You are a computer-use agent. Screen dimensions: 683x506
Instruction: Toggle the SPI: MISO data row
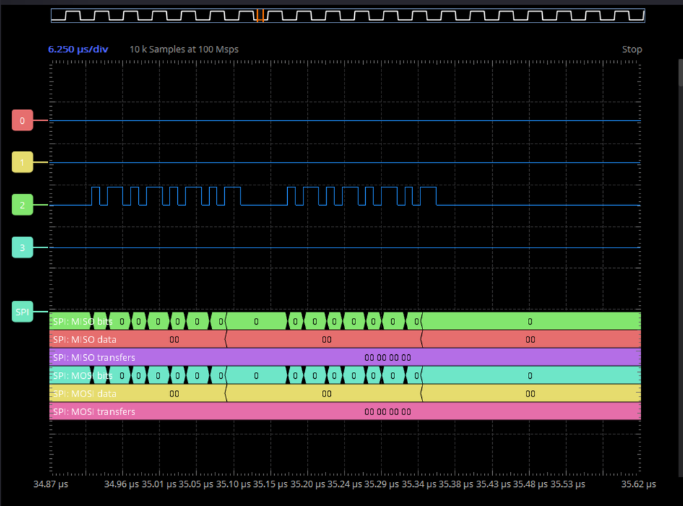(x=82, y=339)
